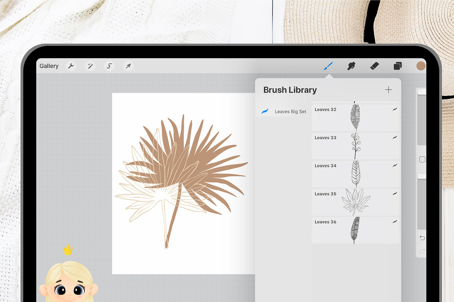Activate the Transform arrow tool
454x302 pixels.
tap(129, 66)
